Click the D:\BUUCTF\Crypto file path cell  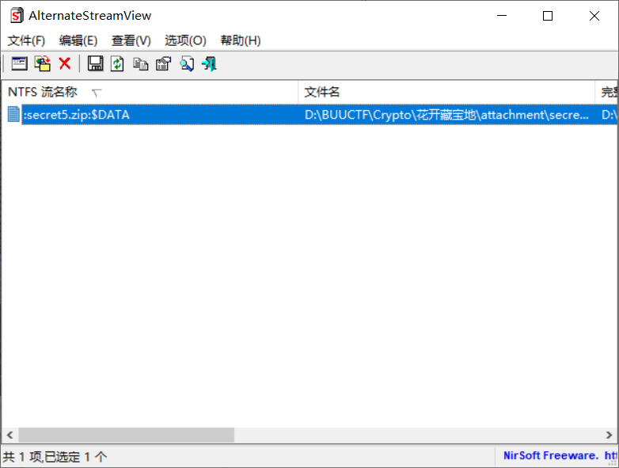pyautogui.click(x=446, y=115)
